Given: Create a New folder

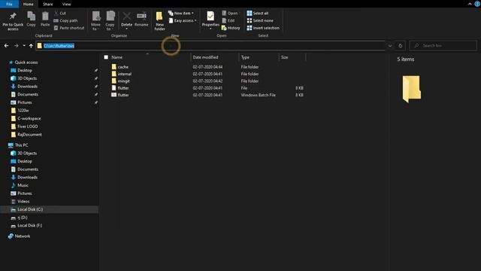Looking at the screenshot, I should coord(159,20).
